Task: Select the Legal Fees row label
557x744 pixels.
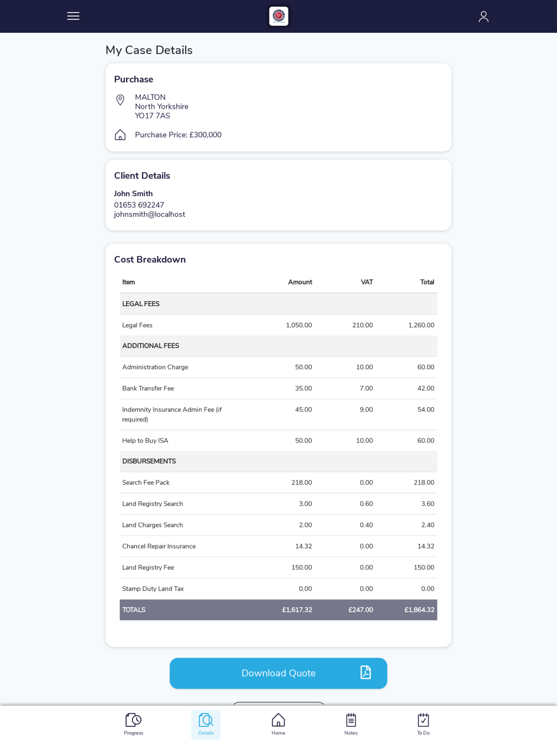Action: (138, 325)
